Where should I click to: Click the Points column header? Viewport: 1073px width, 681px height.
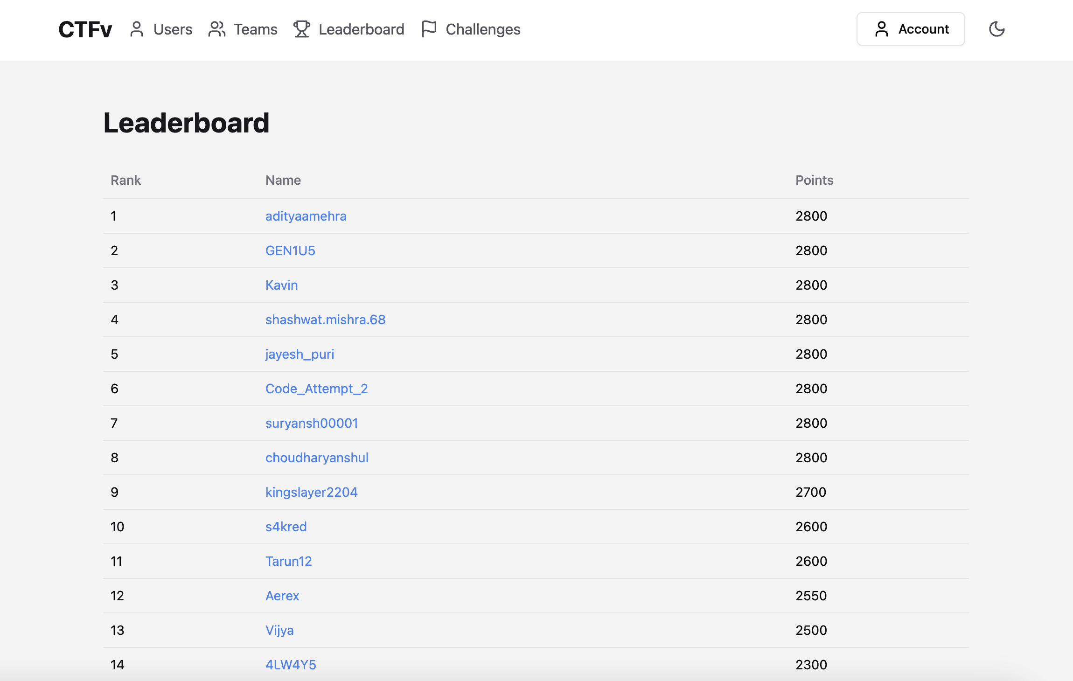814,180
